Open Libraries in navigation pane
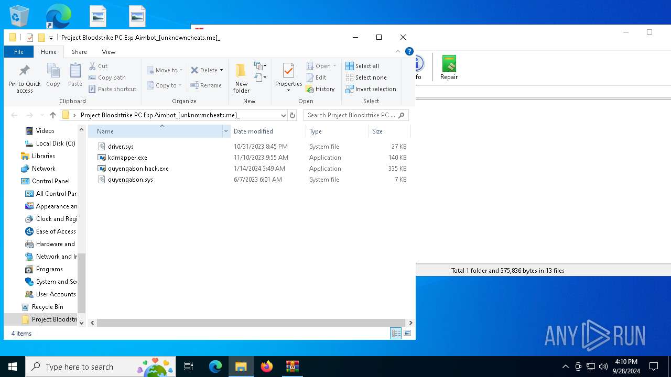The width and height of the screenshot is (671, 377). click(43, 156)
